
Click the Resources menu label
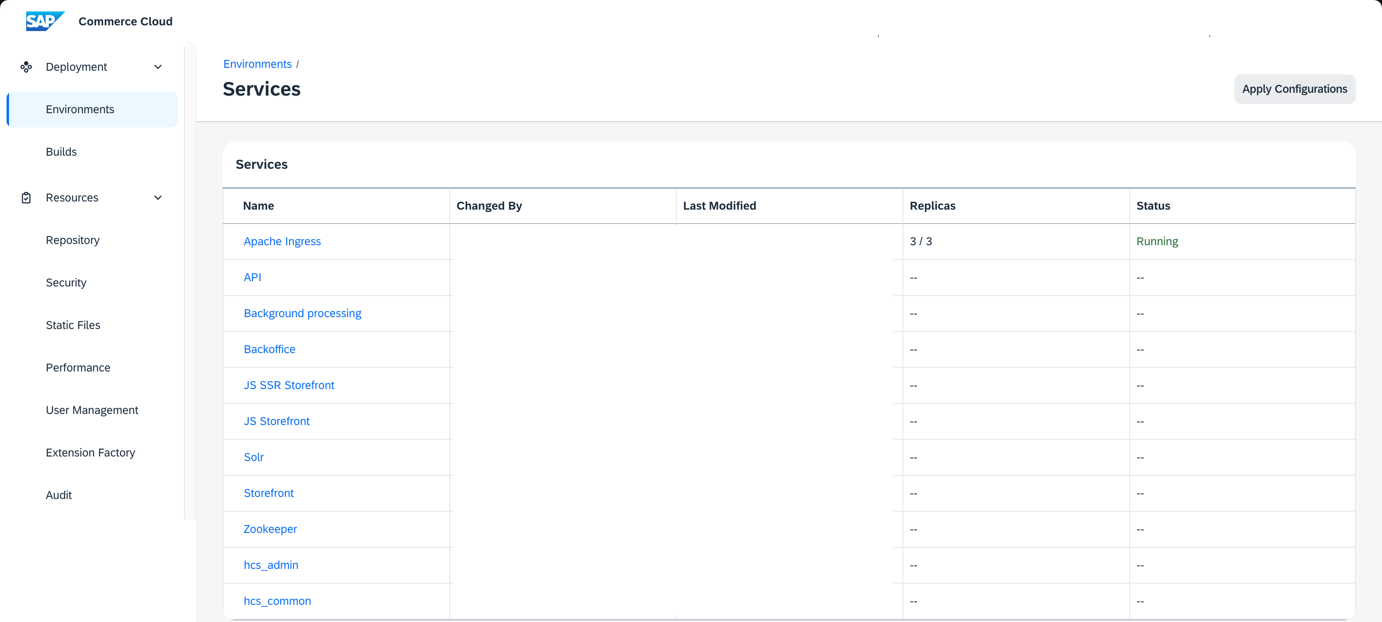(x=72, y=198)
